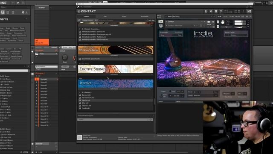273x154 pixels.
Task: Open Kontakt save/load disk menu
Action: [206, 12]
